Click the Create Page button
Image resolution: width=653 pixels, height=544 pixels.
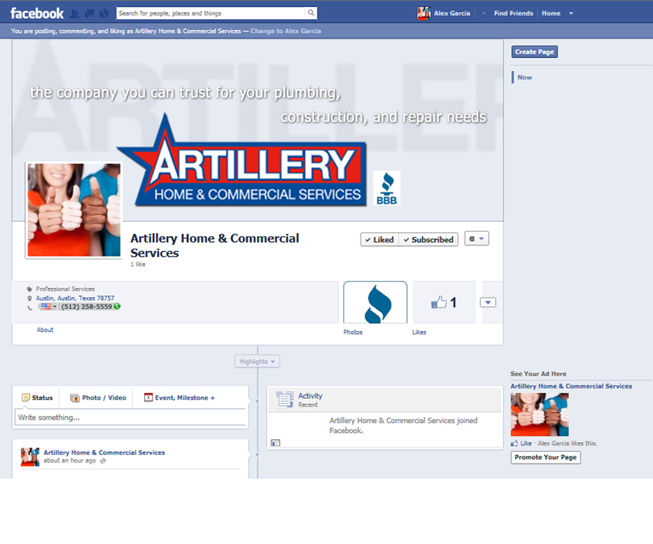point(534,51)
